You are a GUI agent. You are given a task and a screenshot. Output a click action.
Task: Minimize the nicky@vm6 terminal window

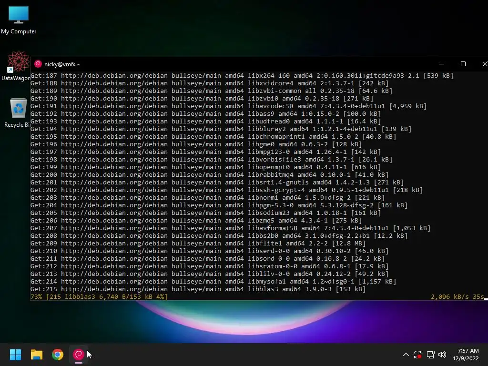[442, 64]
